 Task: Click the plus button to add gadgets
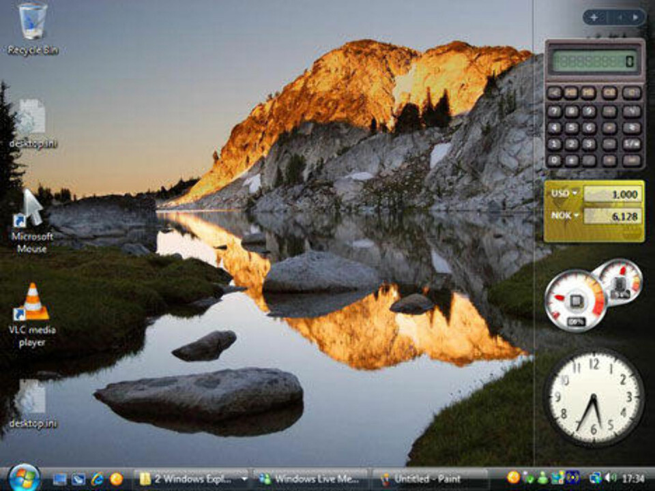click(594, 17)
